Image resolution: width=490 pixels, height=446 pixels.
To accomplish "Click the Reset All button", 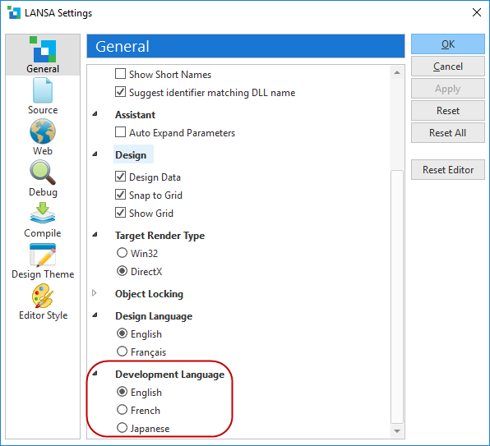I will point(448,132).
